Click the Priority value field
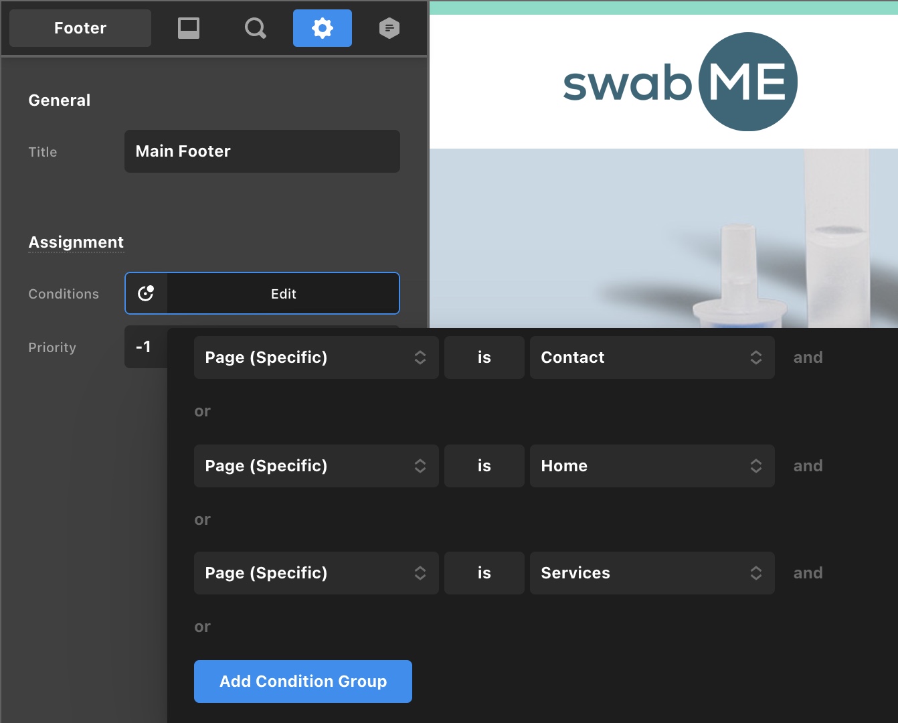 [146, 347]
